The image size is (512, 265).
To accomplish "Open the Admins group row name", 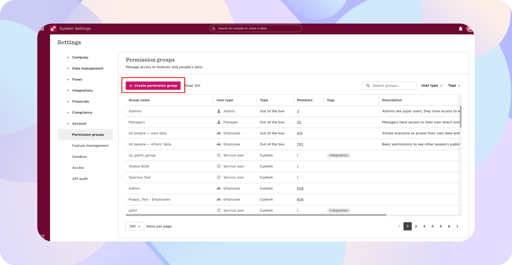I will point(135,111).
